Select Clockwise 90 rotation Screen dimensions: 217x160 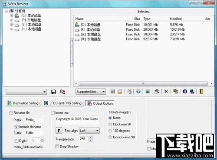tap(110, 124)
